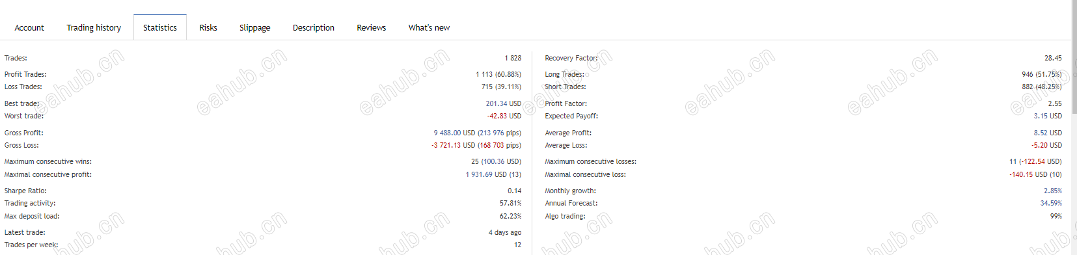1077x255 pixels.
Task: Click the Monthly growth value 2.85%
Action: coord(1053,191)
